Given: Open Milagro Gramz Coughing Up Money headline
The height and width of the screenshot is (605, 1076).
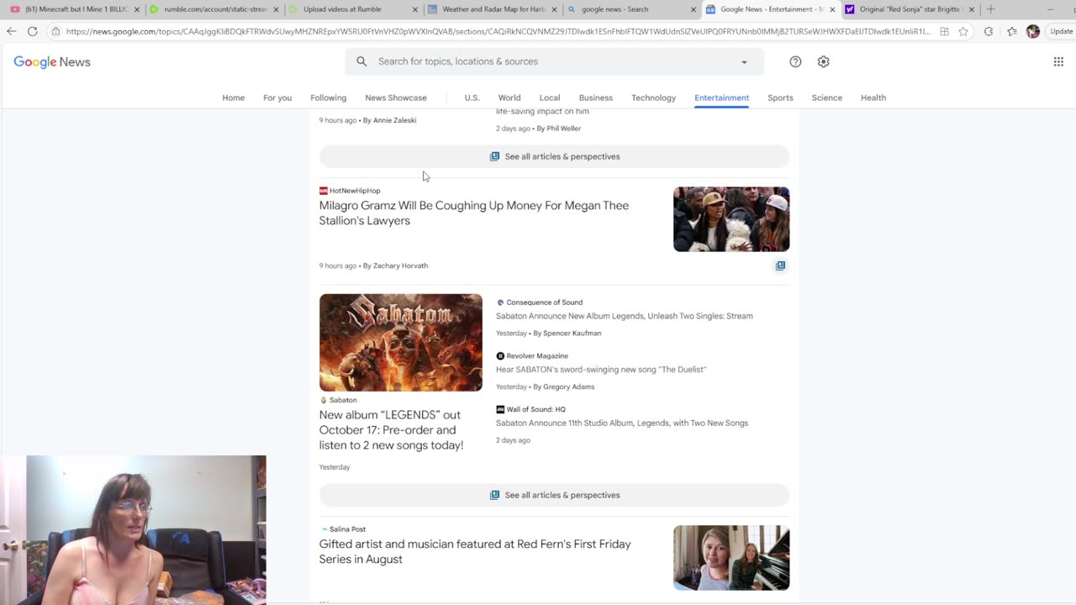Looking at the screenshot, I should [474, 213].
